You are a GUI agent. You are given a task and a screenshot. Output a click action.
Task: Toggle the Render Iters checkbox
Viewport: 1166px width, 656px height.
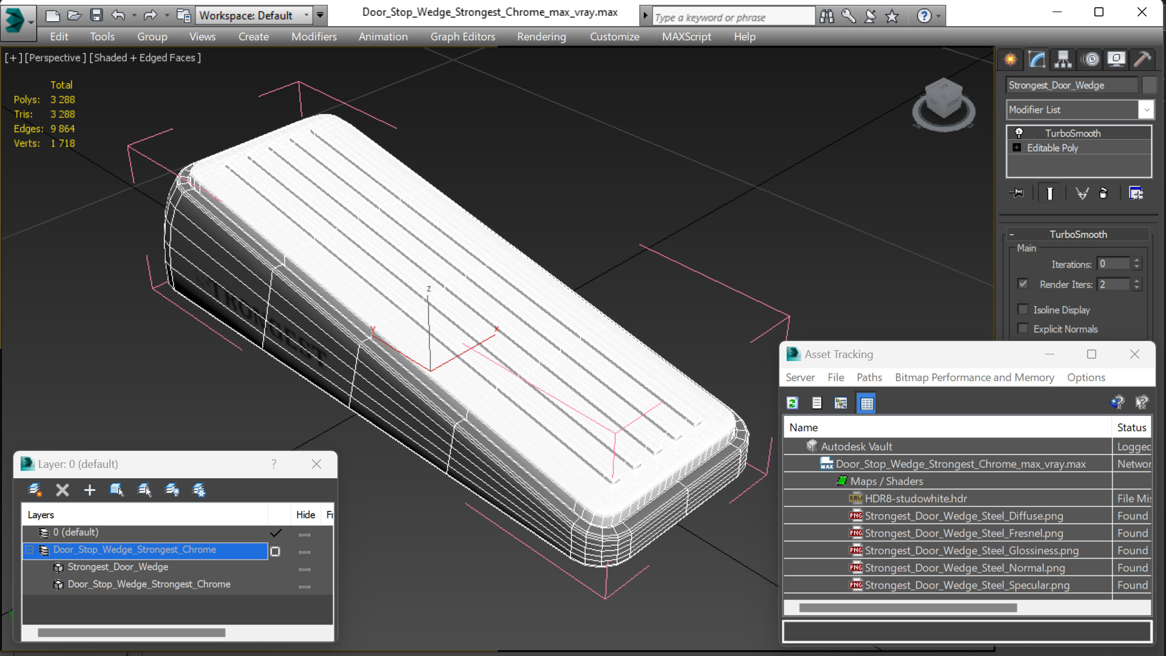tap(1023, 284)
